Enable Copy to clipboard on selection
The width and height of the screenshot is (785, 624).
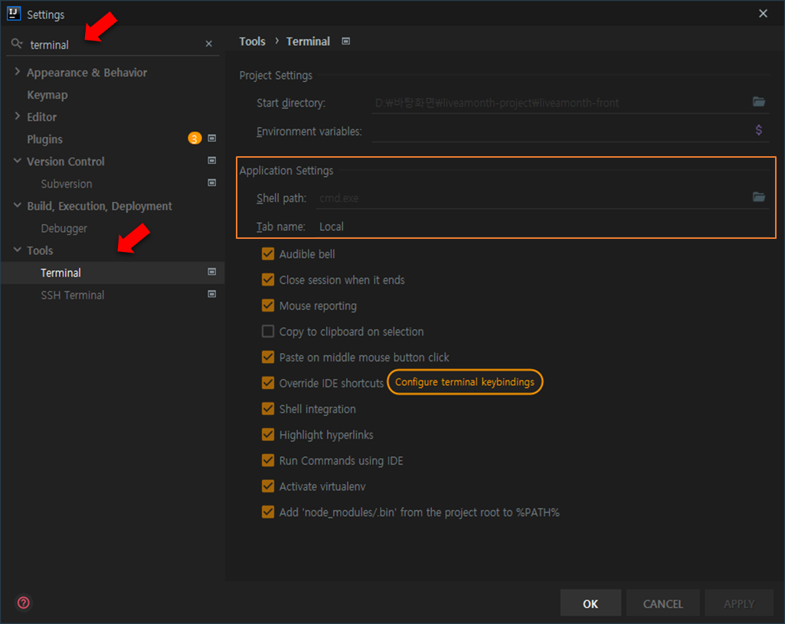(268, 331)
